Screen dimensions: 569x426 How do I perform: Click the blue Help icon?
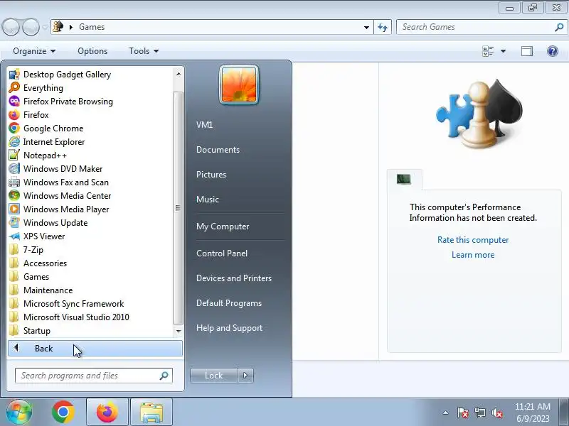click(553, 51)
